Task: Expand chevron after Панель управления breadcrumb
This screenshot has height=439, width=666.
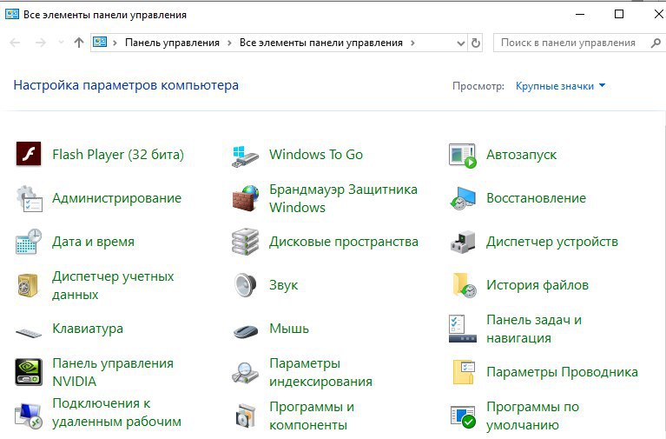Action: tap(229, 43)
